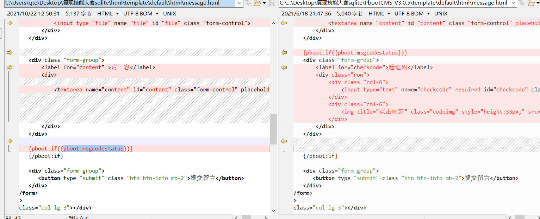Save icon next to left path bar
The image size is (540, 219).
(272, 3)
